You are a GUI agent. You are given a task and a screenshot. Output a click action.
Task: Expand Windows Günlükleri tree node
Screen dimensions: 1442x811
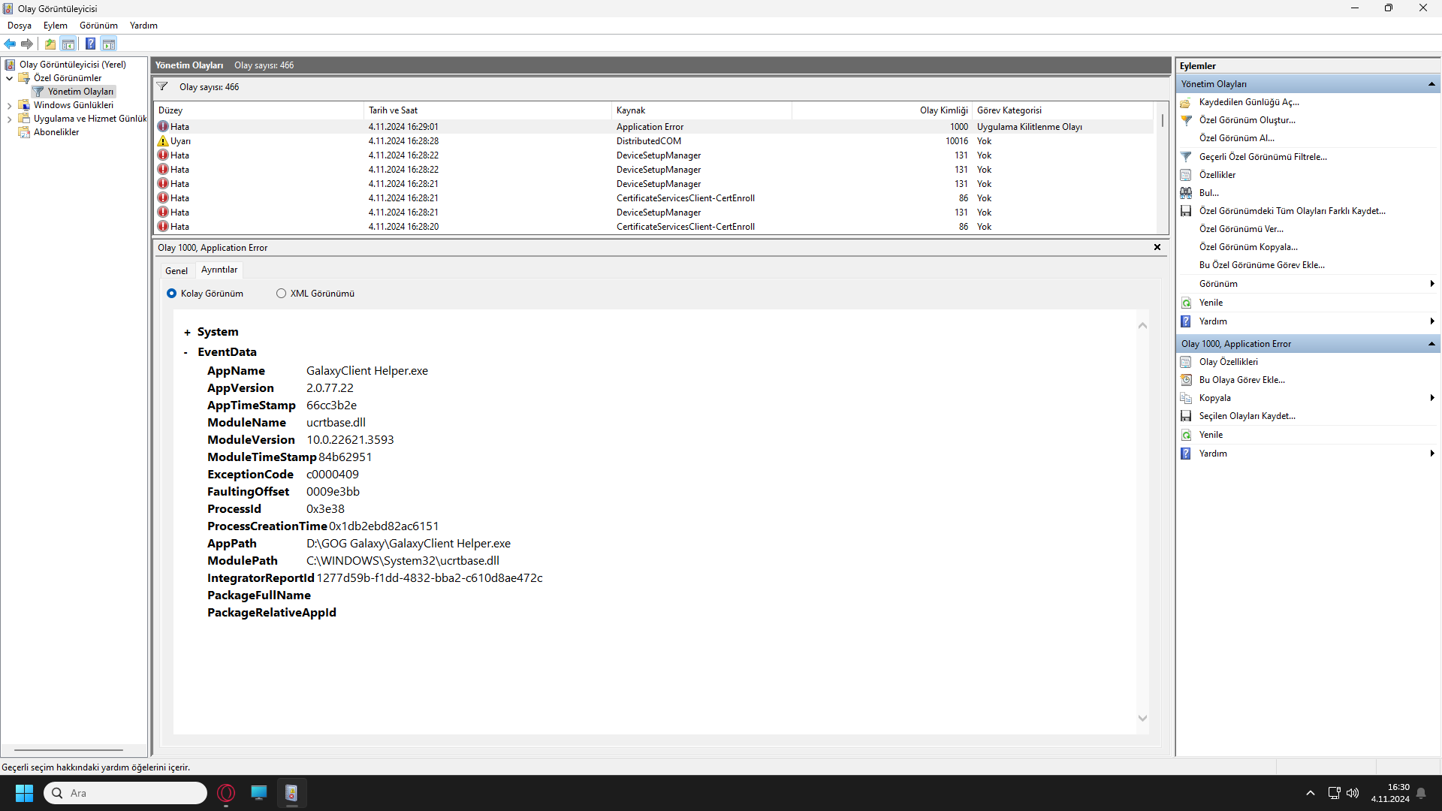point(9,106)
